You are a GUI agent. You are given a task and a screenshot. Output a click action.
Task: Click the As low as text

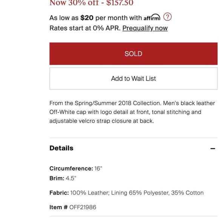pos(64,18)
